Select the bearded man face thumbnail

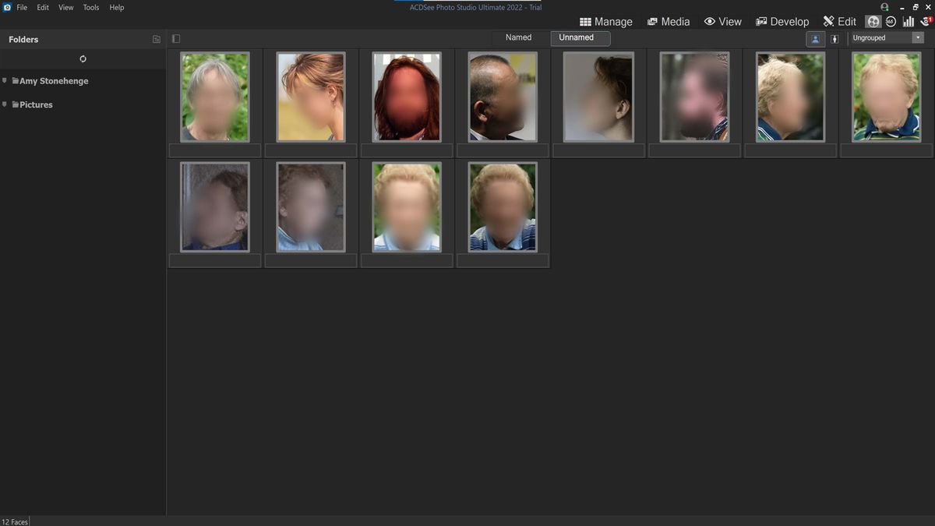(694, 97)
